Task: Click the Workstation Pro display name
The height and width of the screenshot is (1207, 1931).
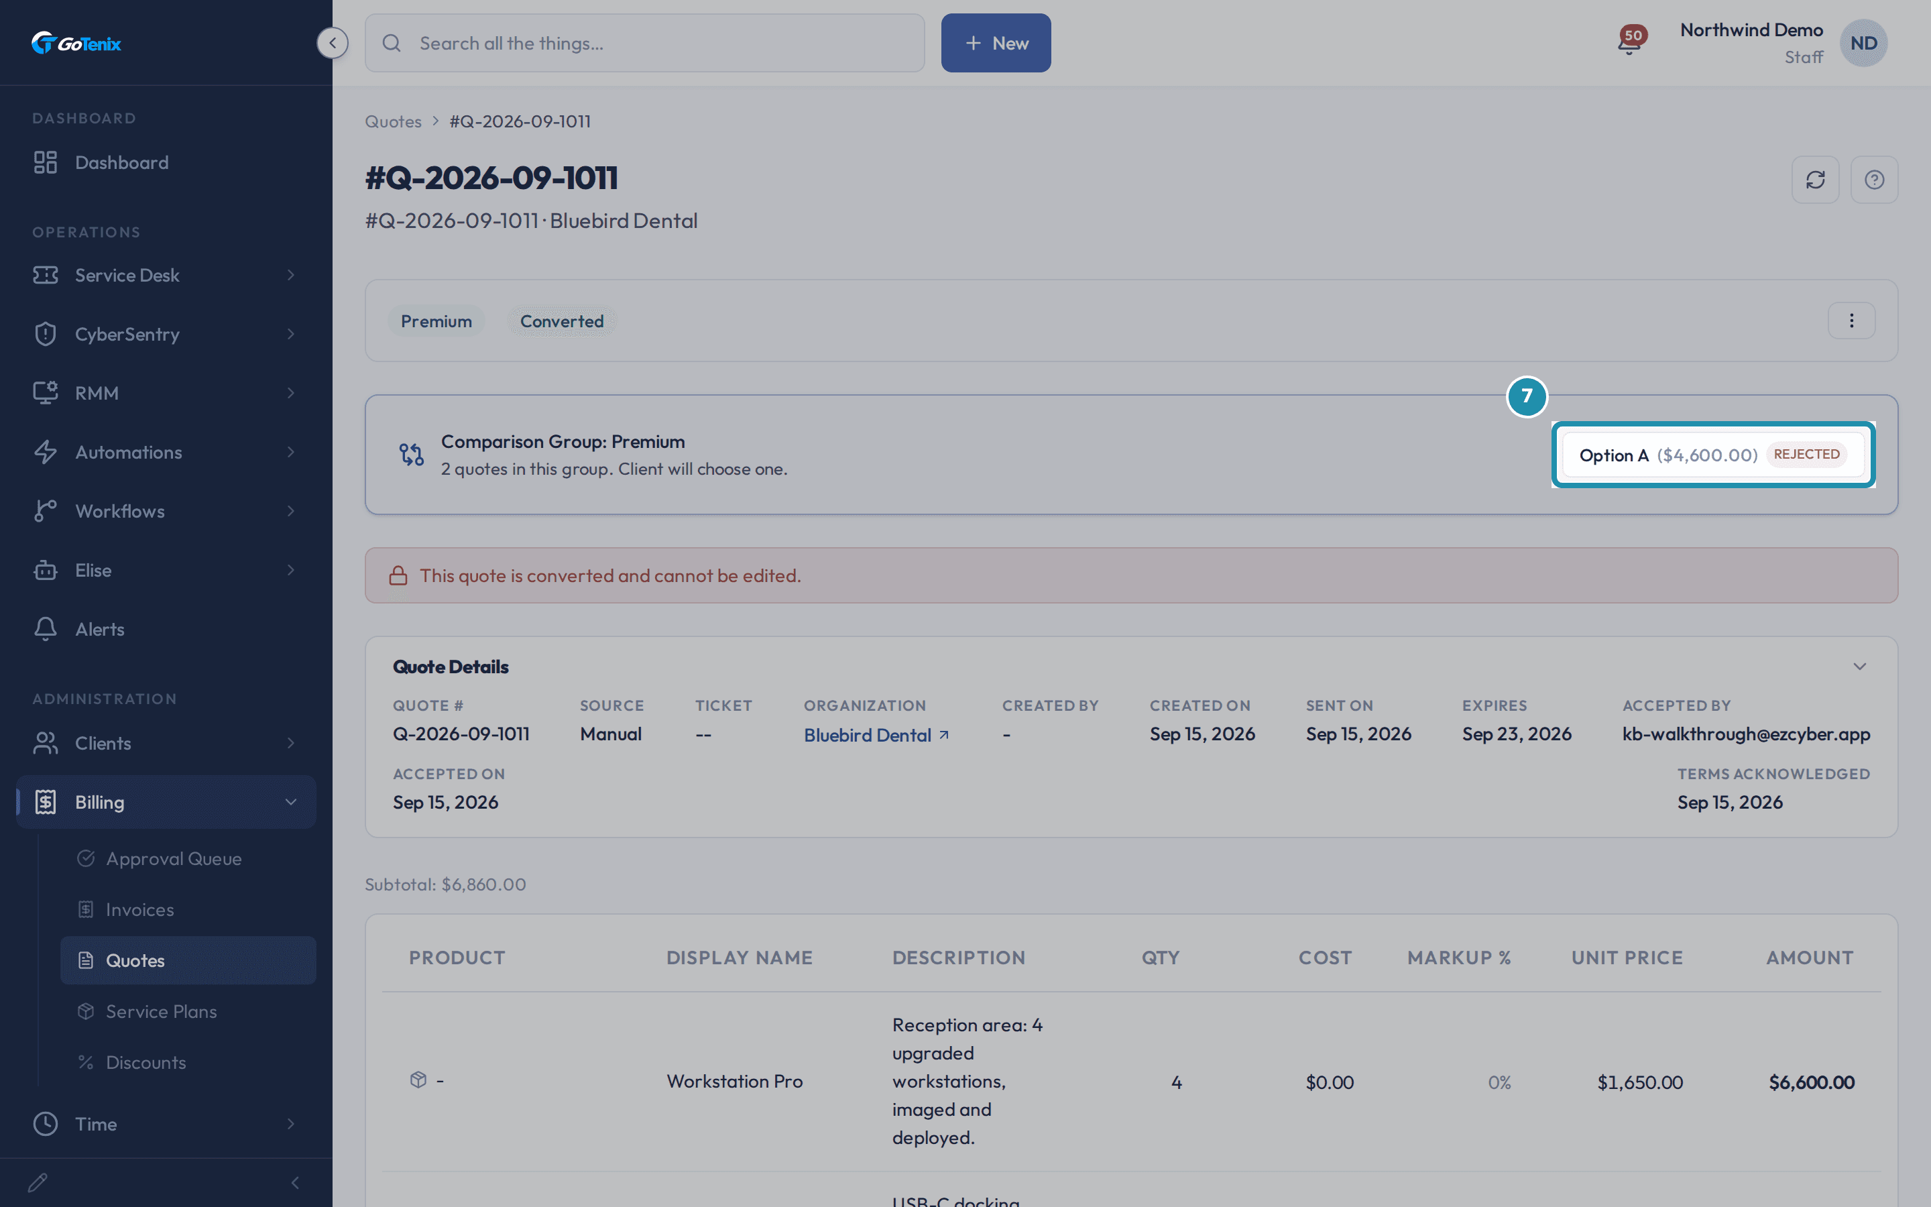Action: click(x=735, y=1082)
